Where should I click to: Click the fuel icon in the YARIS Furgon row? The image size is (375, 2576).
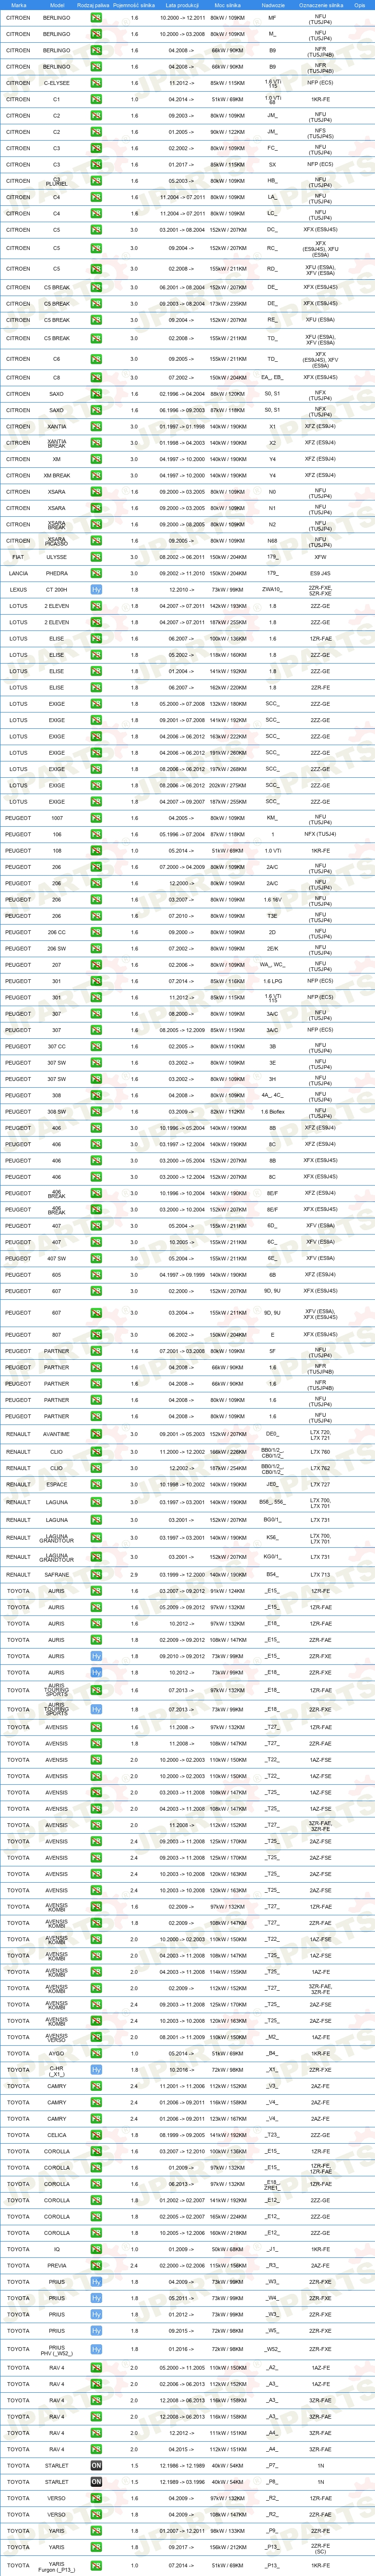[96, 2566]
